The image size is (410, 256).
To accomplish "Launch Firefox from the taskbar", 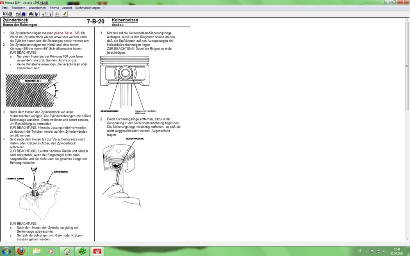I will (x=21, y=251).
